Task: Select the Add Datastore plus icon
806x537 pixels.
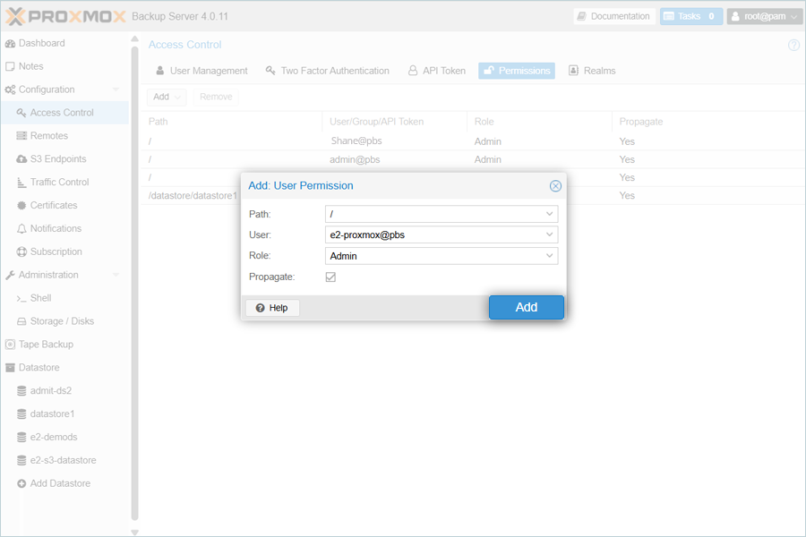Action: [x=22, y=484]
